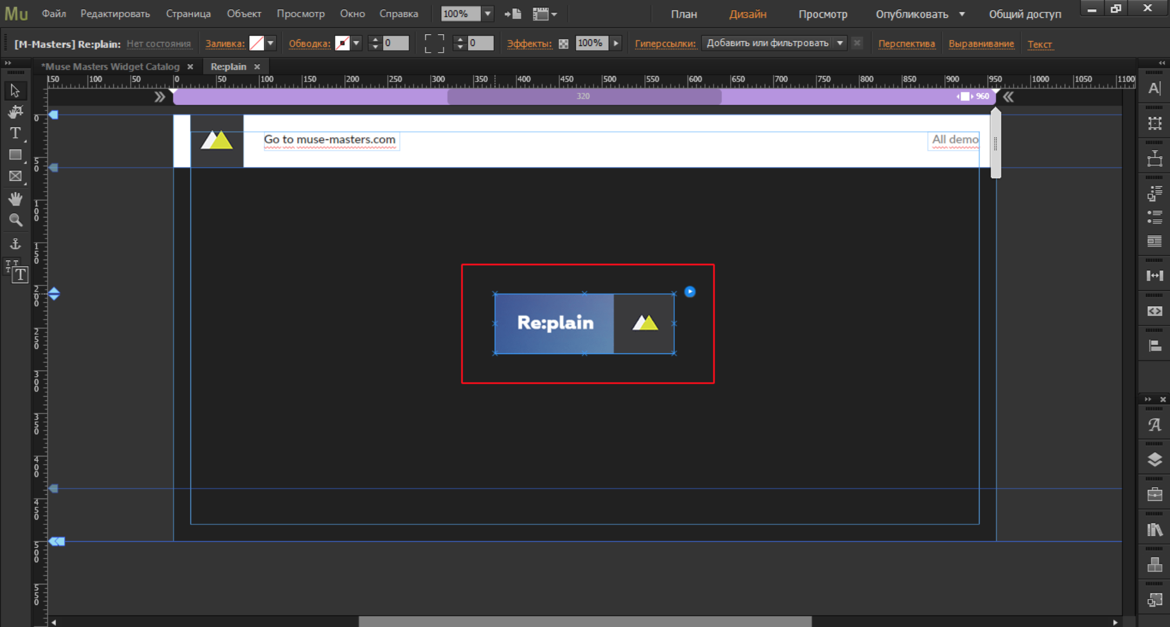Select the Anchor link tool
Image resolution: width=1170 pixels, height=627 pixels.
click(x=15, y=243)
